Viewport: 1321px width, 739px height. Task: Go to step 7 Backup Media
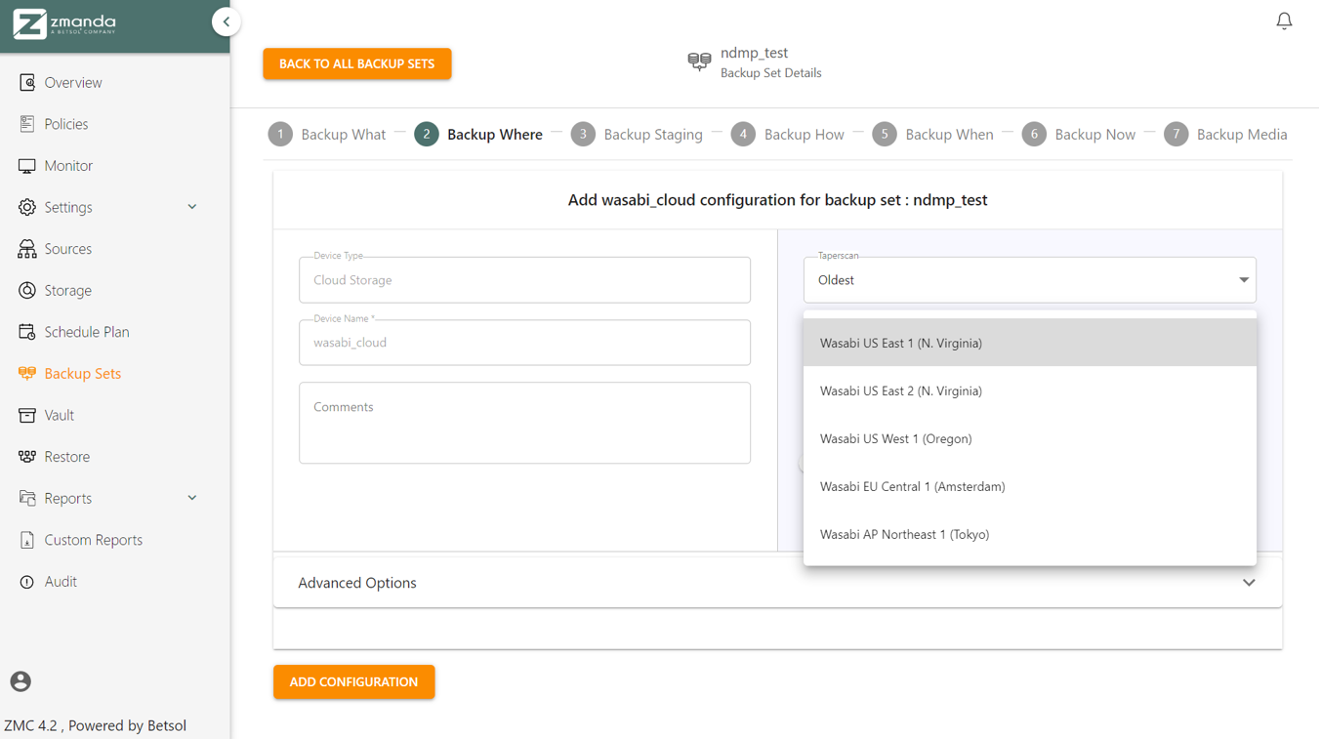coord(1225,135)
